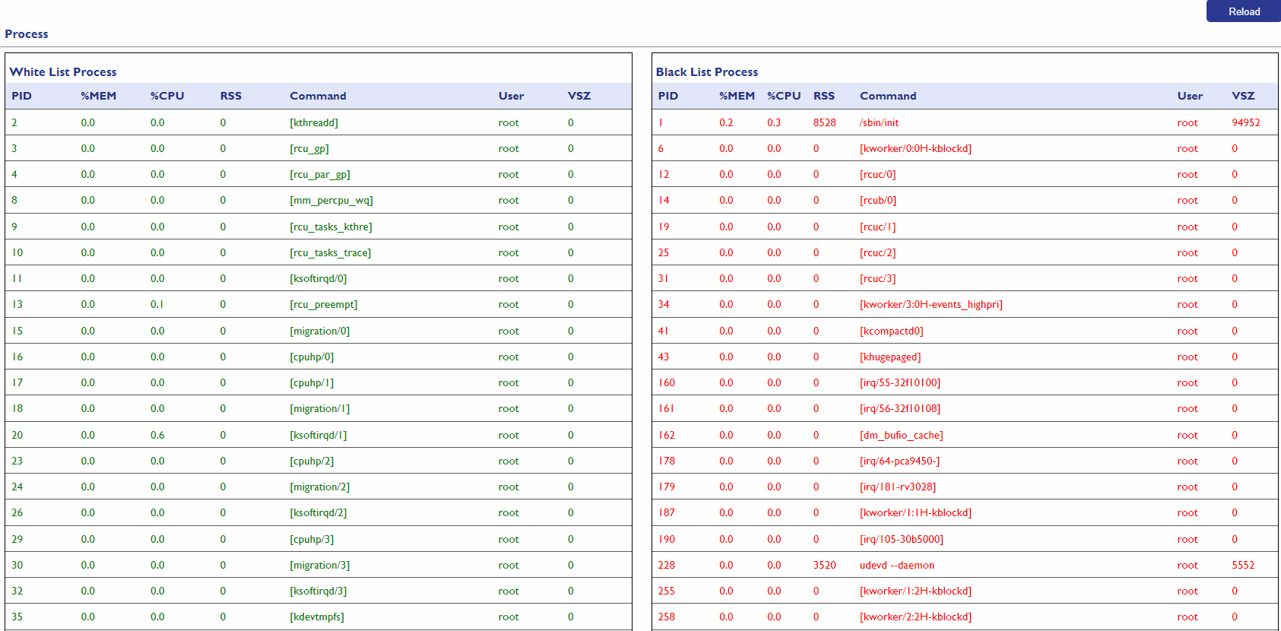The image size is (1281, 631).
Task: Select the [cpuhp/1] command entry
Action: point(312,383)
